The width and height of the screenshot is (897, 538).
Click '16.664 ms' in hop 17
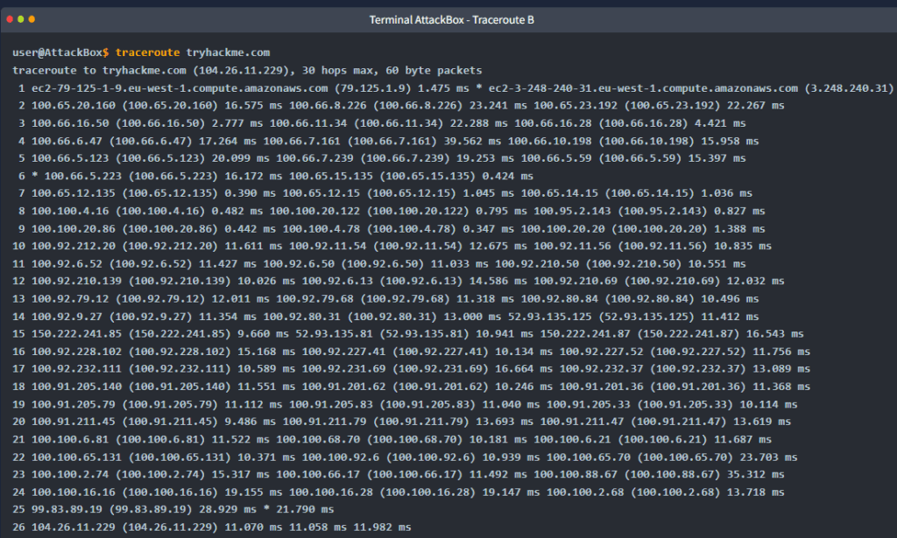tap(524, 369)
